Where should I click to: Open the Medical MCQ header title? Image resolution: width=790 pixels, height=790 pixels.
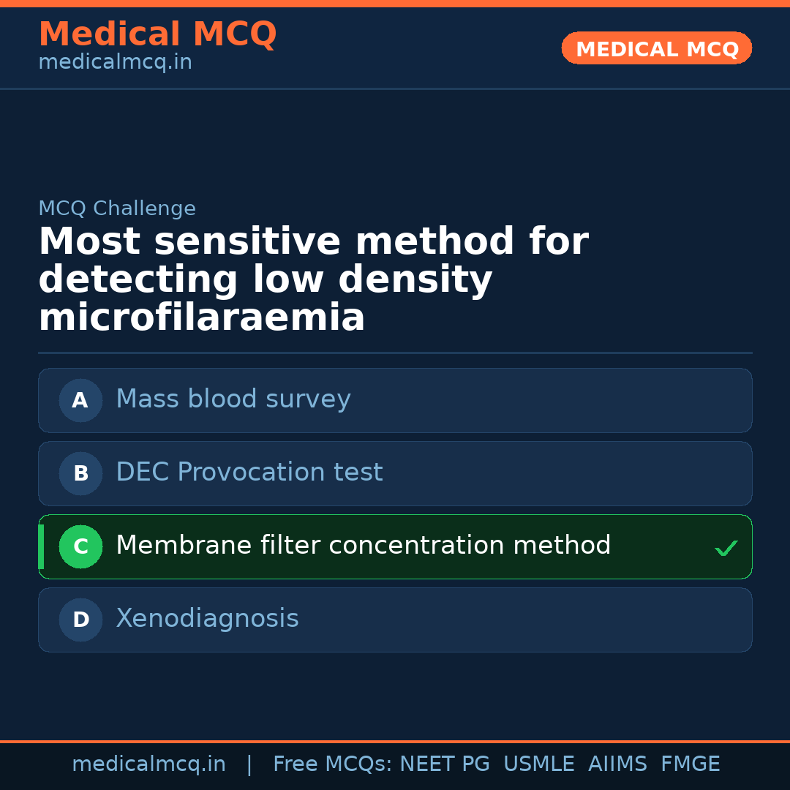[x=157, y=34]
